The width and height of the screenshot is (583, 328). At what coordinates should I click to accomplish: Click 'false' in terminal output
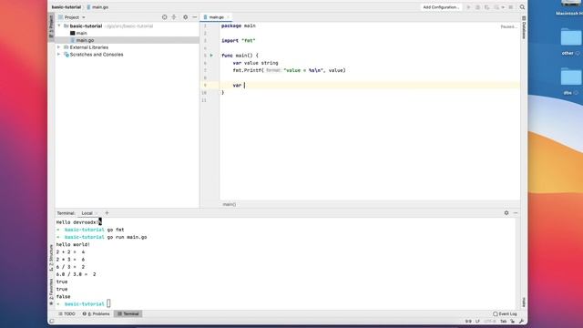tap(63, 296)
